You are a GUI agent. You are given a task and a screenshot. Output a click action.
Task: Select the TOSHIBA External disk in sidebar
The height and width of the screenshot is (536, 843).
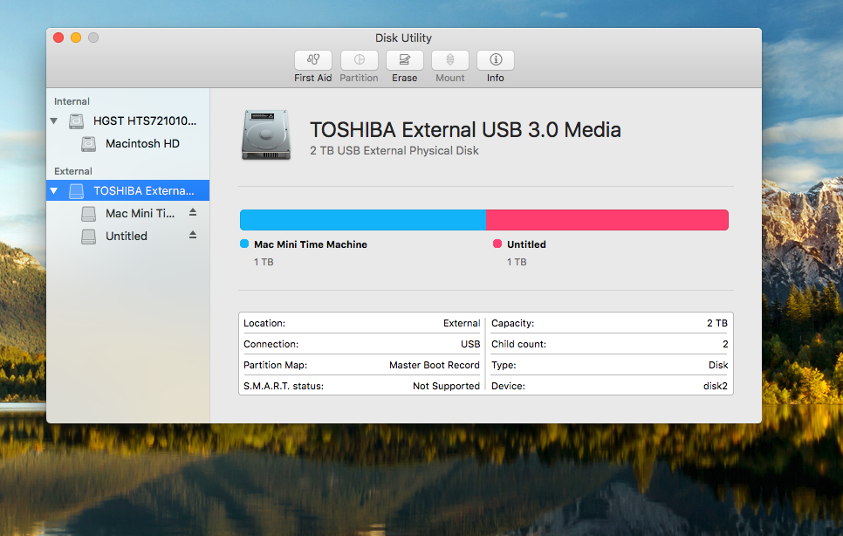[128, 191]
